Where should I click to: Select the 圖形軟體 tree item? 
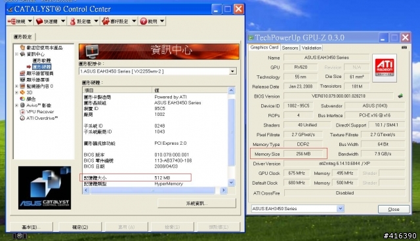click(41, 60)
